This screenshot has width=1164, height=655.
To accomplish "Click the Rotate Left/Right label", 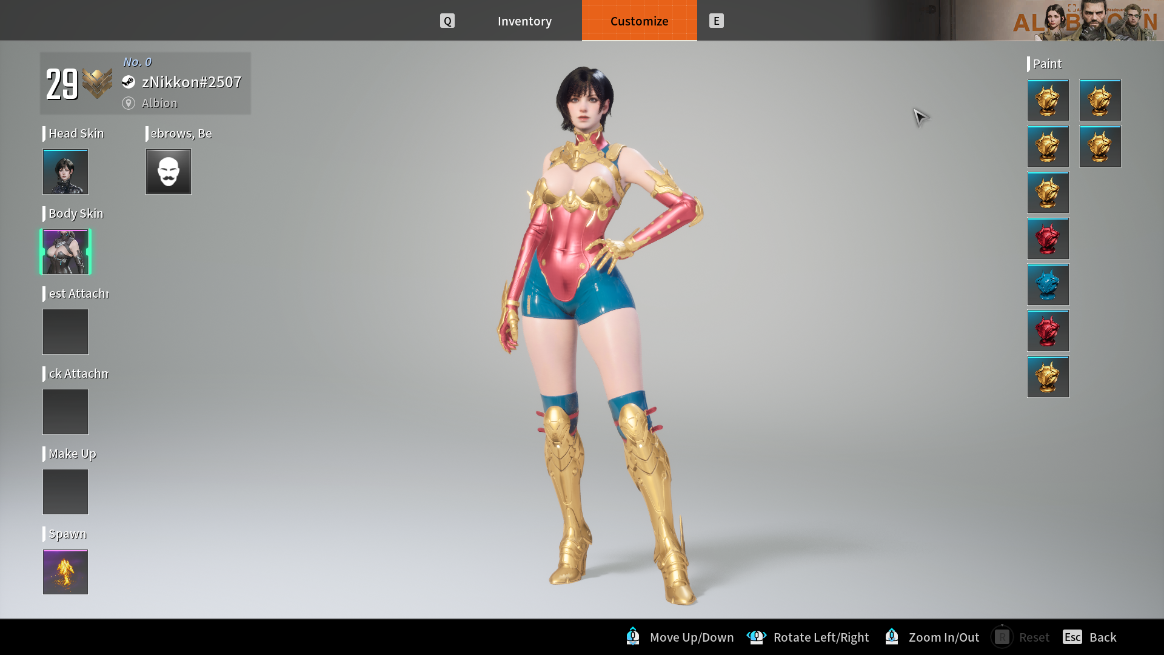I will pyautogui.click(x=821, y=637).
